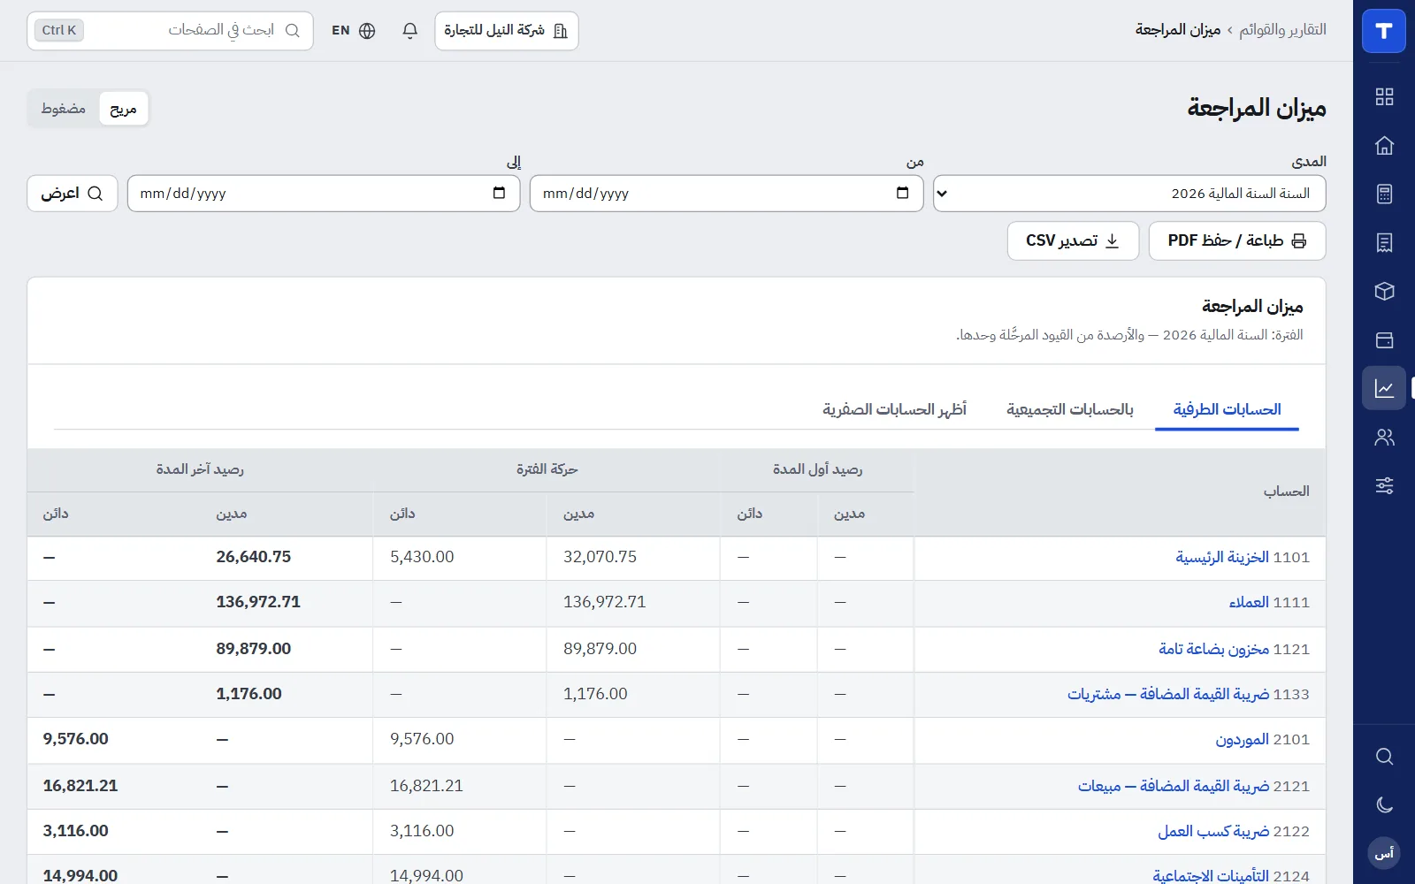Screen dimensions: 1415x884
Task: Click ending debit value 89,879.00
Action: tap(254, 649)
